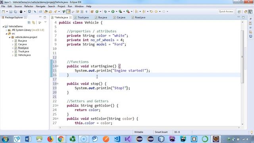Click the Save toolbar icon
Screen dimensions: 254x143
coord(11,12)
